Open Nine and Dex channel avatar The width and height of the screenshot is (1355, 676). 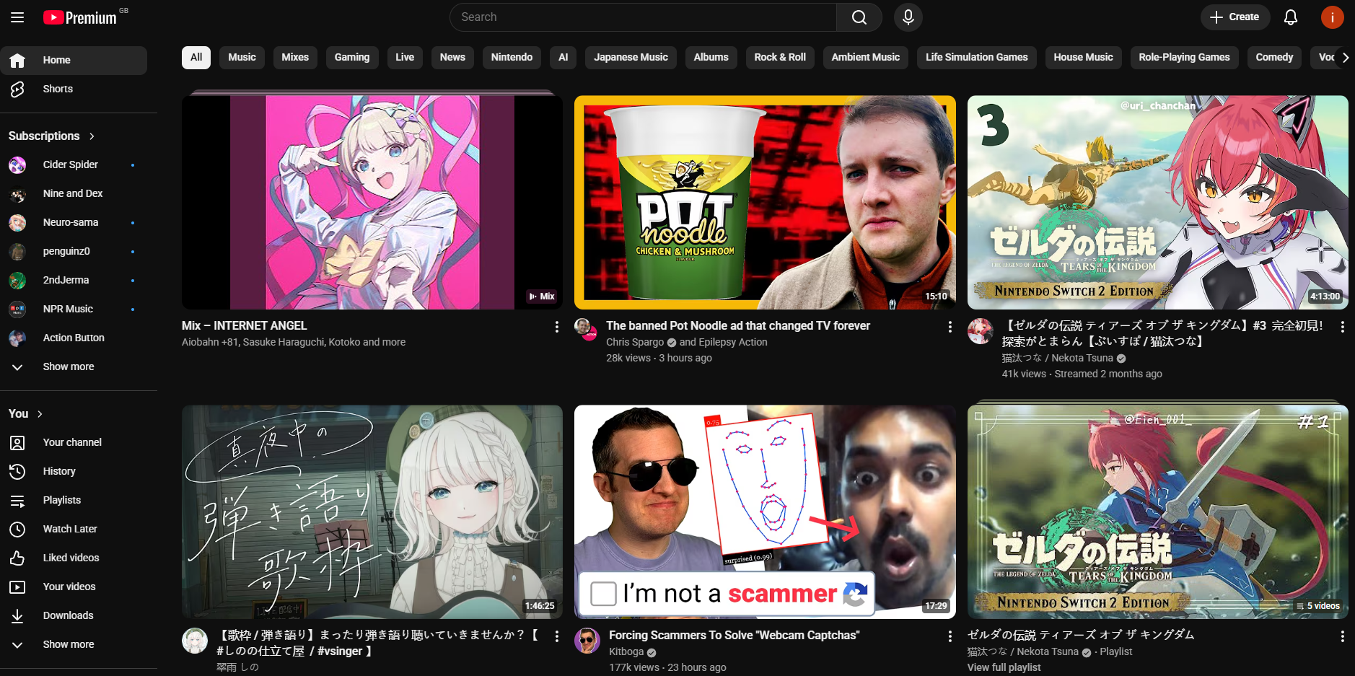tap(17, 193)
